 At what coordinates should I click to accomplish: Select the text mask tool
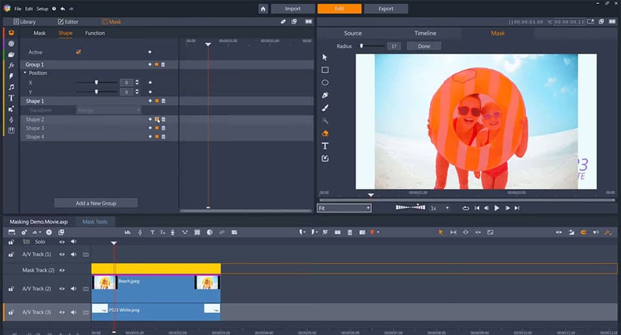325,146
